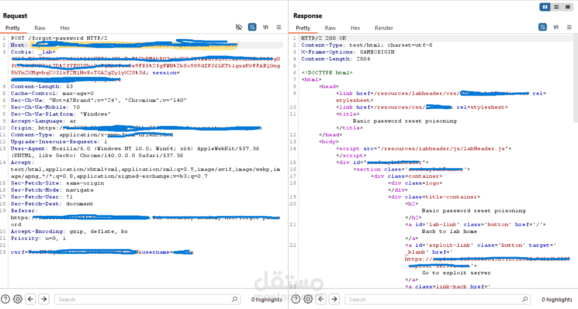578x309 pixels.
Task: Click csrf and username body parameter line
Action: coord(102,252)
